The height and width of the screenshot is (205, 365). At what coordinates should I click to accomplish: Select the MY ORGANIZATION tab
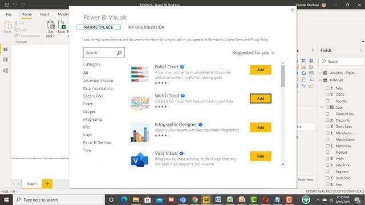pyautogui.click(x=147, y=27)
